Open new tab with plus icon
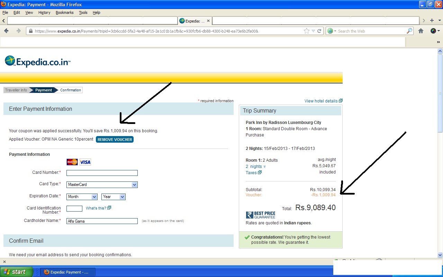 click(x=432, y=20)
